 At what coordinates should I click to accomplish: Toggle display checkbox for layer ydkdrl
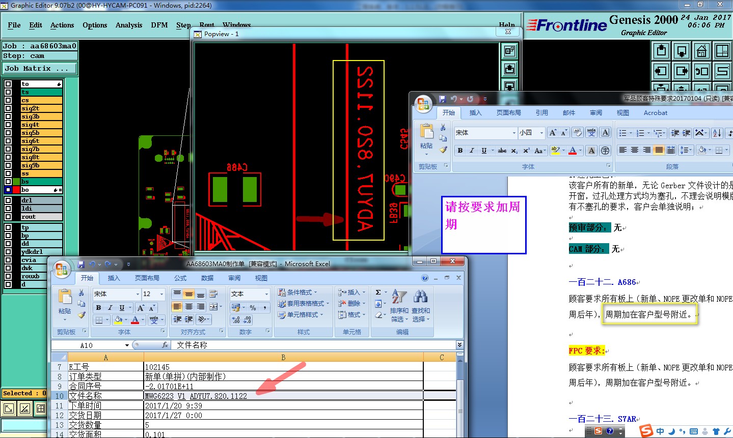pos(8,252)
